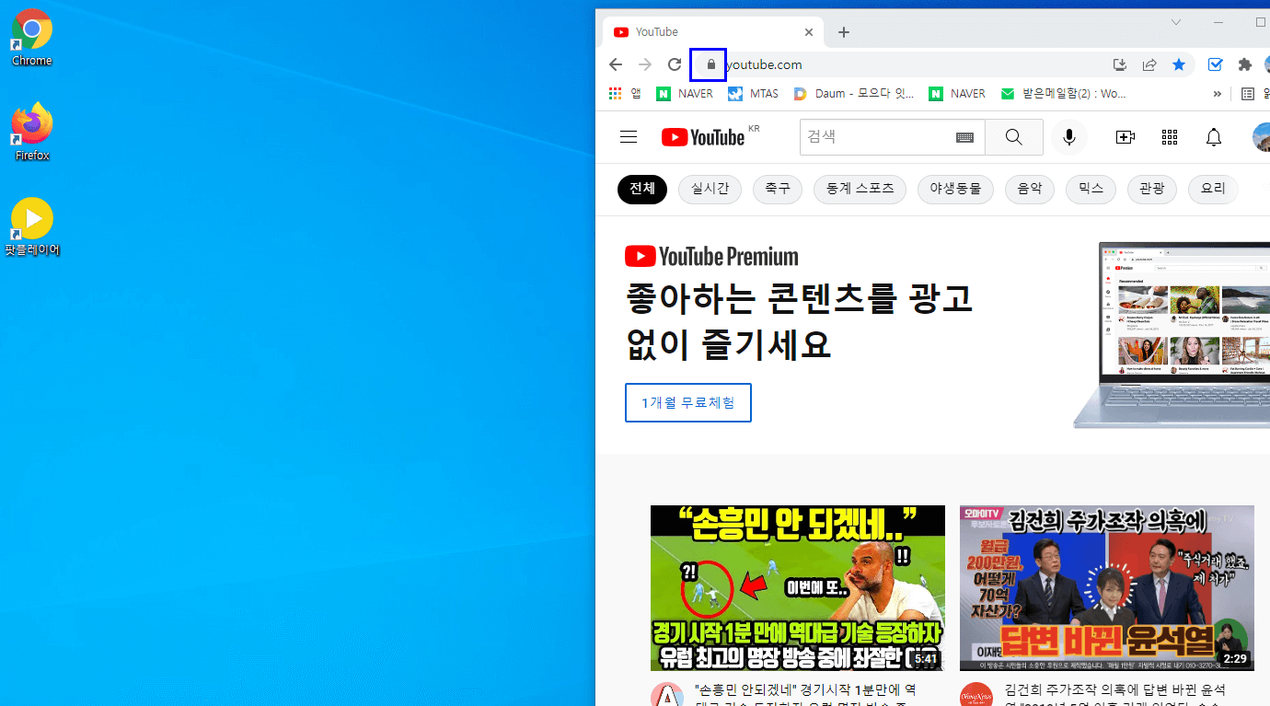Select the 관광 category chip
The image size is (1270, 706).
(1152, 190)
